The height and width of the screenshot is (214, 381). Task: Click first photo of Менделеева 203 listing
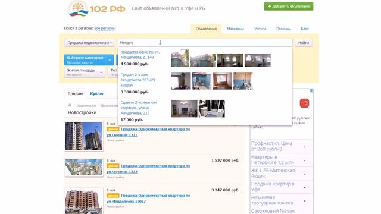(181, 81)
